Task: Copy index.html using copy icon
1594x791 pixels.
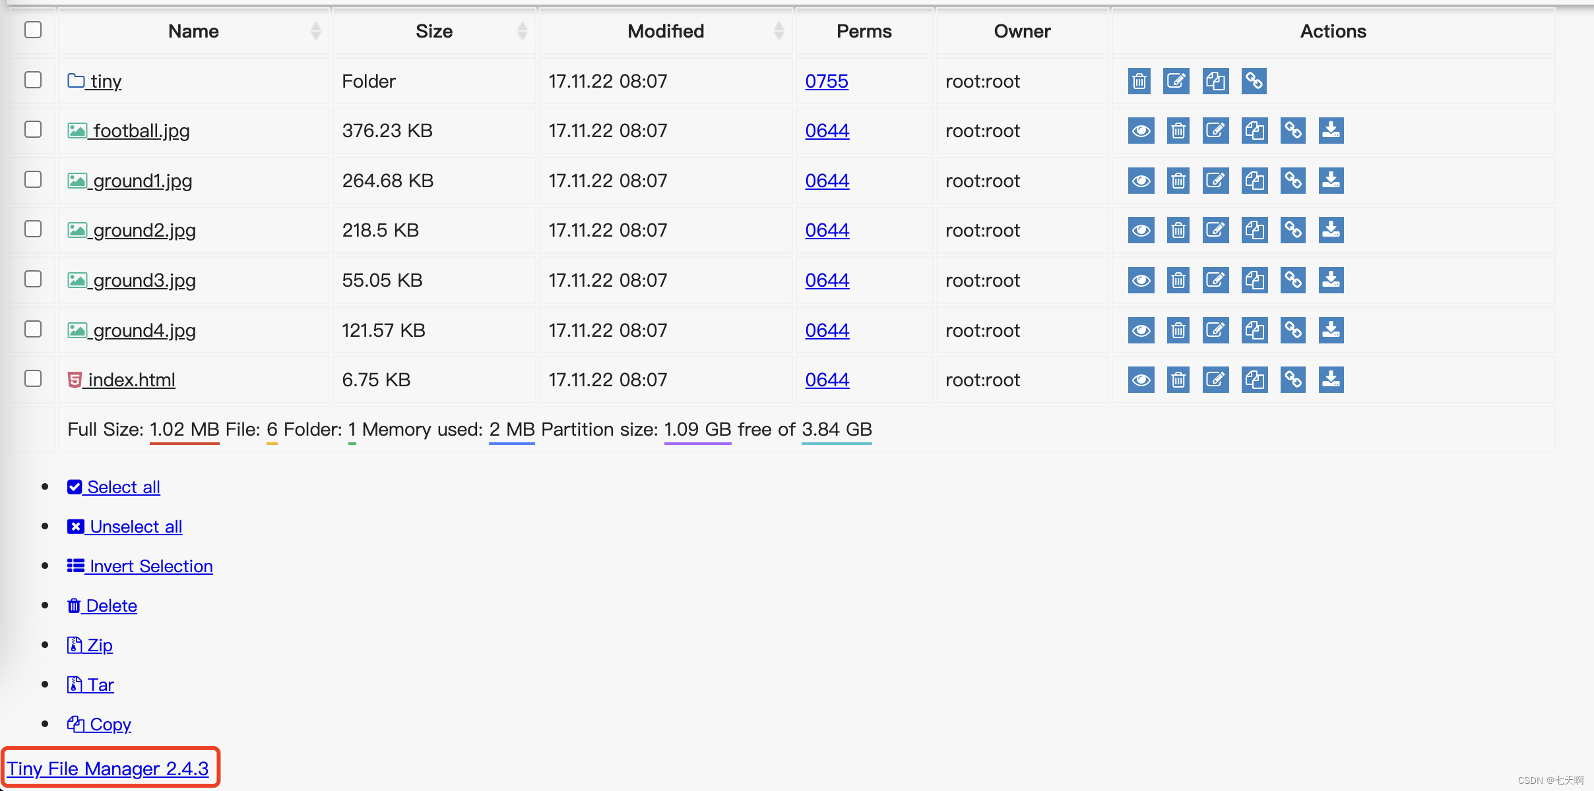Action: pyautogui.click(x=1255, y=380)
